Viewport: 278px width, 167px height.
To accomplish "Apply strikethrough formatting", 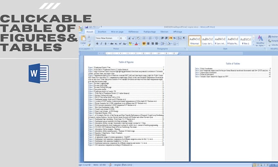I will (112, 44).
